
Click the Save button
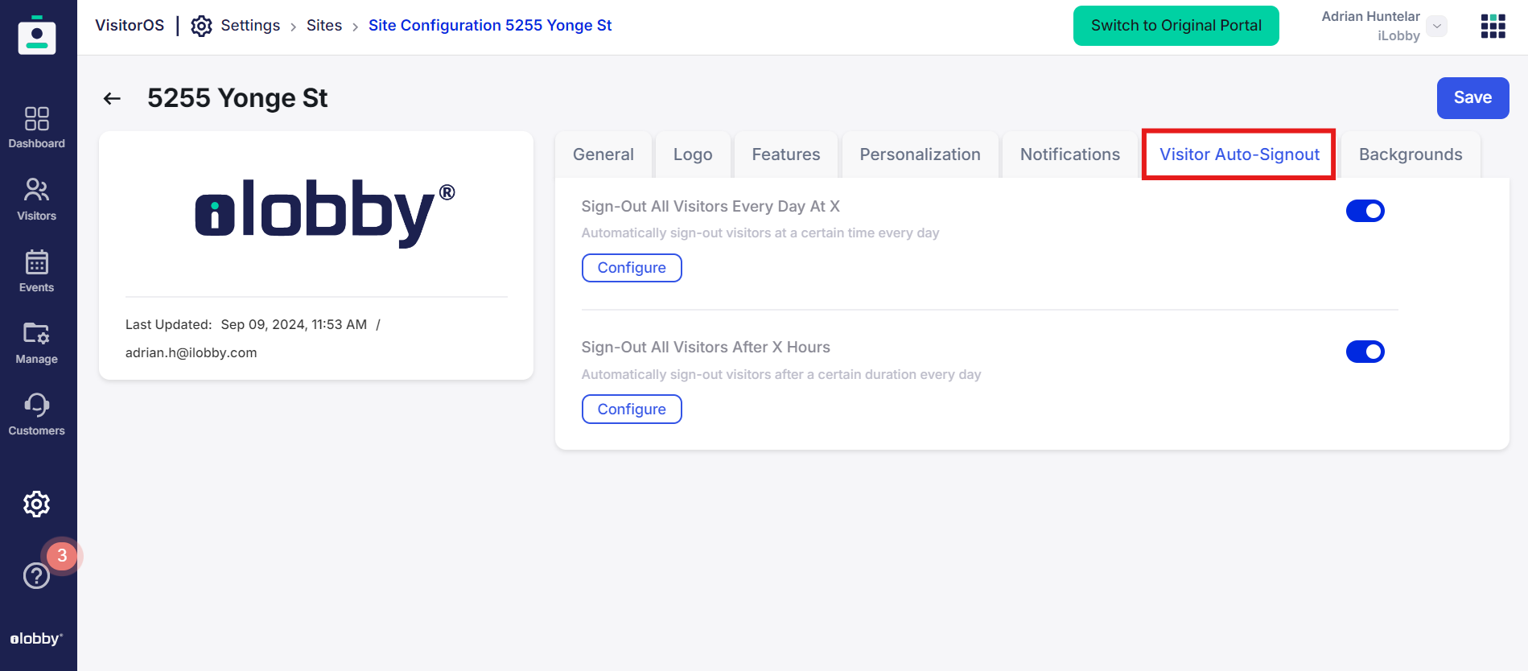(x=1472, y=98)
